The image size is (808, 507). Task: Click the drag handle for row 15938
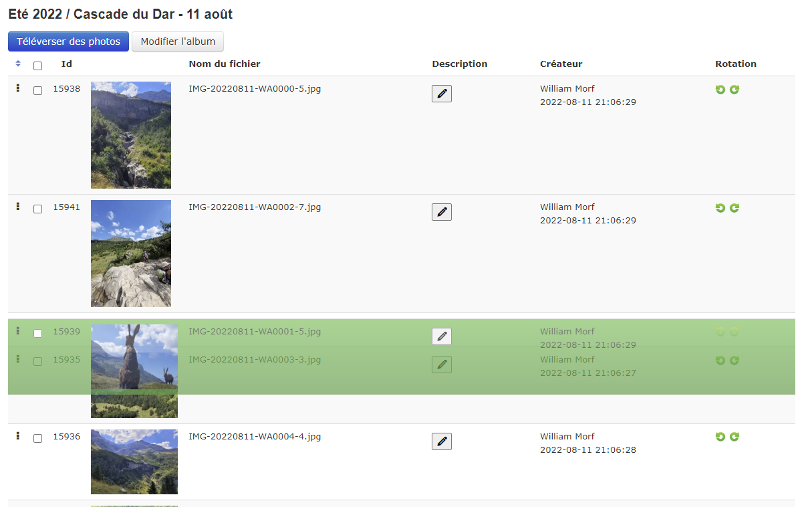(x=18, y=88)
